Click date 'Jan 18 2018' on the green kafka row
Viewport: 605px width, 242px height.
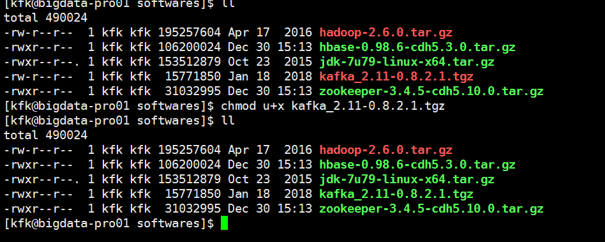[270, 193]
